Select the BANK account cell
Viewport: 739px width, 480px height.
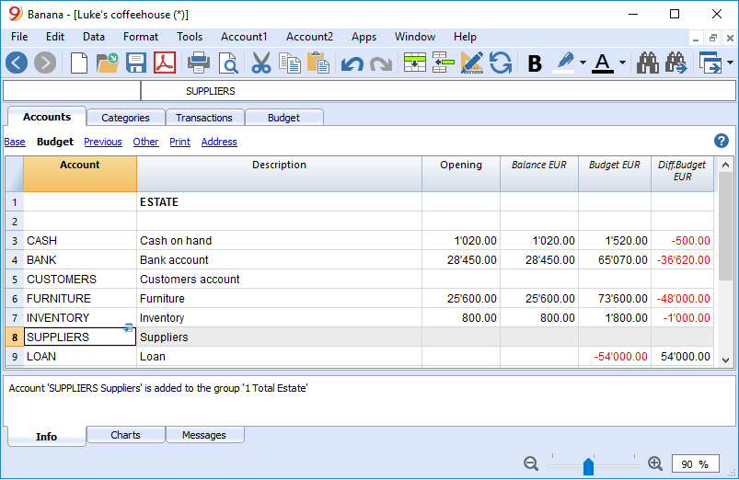tap(80, 259)
